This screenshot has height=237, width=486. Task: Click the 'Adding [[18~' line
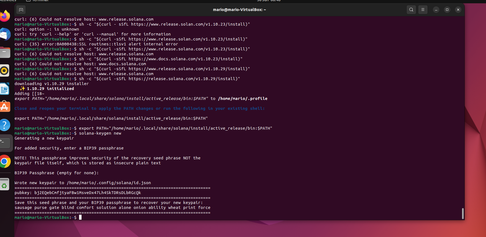click(x=29, y=94)
